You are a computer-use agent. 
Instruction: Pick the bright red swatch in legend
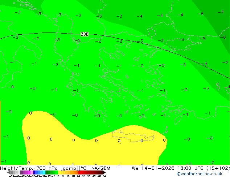click(79, 172)
